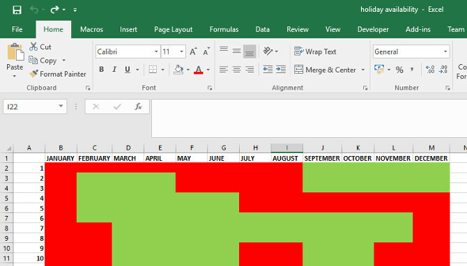This screenshot has width=467, height=266.
Task: Click the Select All corner triangle
Action: [8, 148]
